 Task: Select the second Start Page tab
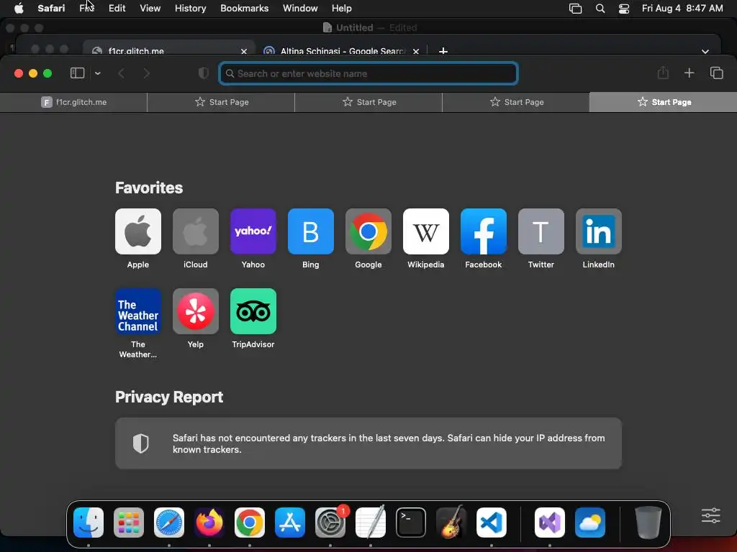pos(369,102)
